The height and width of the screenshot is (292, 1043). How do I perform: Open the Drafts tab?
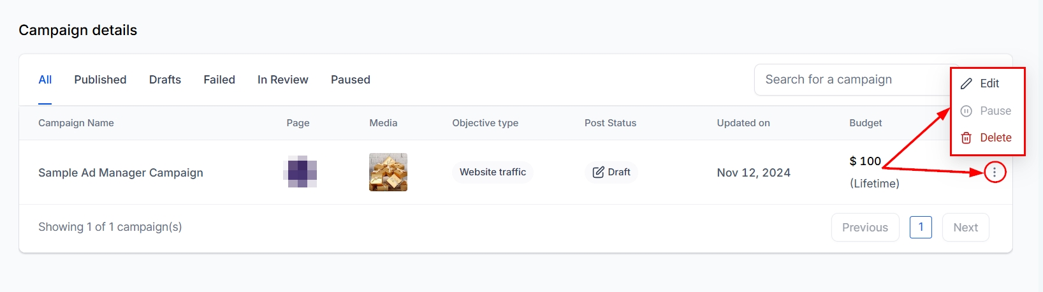pos(165,80)
